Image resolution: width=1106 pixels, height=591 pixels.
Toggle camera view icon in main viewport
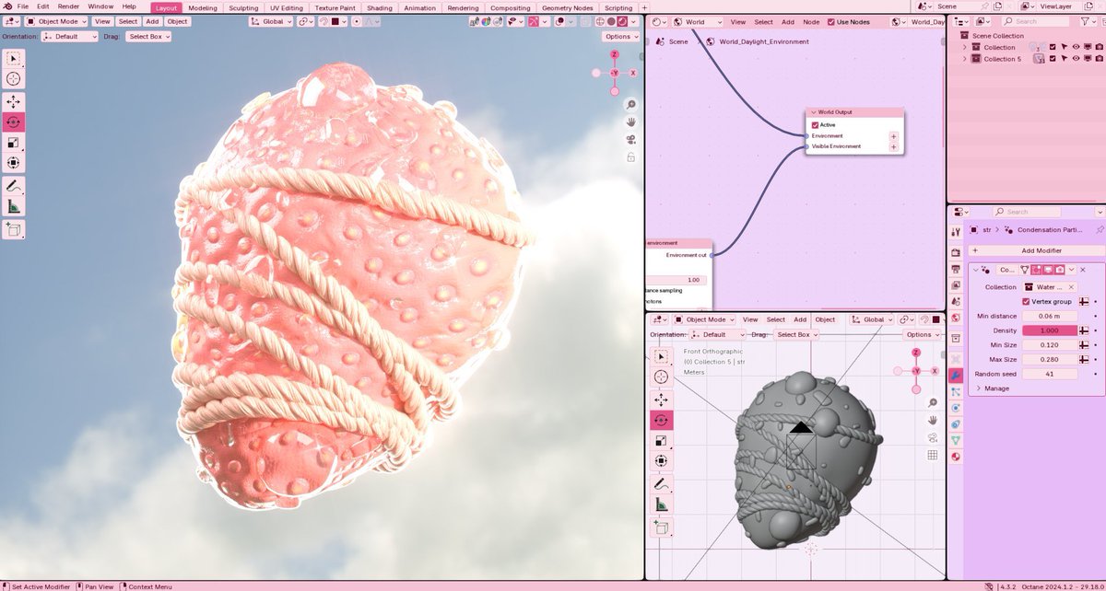pos(631,140)
